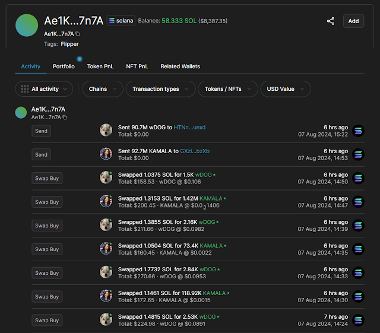Viewport: 380px width, 333px height.
Task: Click wDOG token icon in 14:24 swap row
Action: click(x=106, y=319)
